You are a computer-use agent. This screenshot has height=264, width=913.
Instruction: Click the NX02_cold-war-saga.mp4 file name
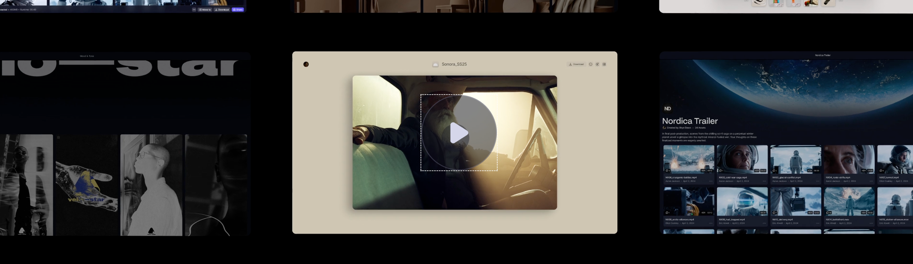click(x=733, y=178)
